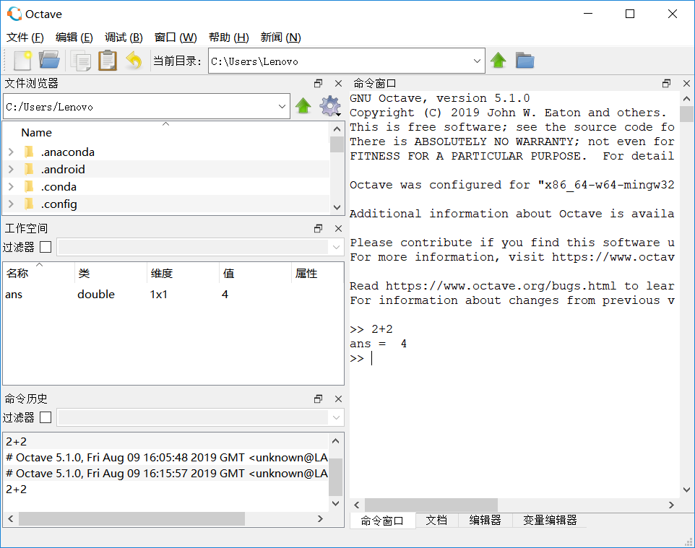The width and height of the screenshot is (695, 548).
Task: Open the file browser settings gear
Action: pyautogui.click(x=329, y=106)
